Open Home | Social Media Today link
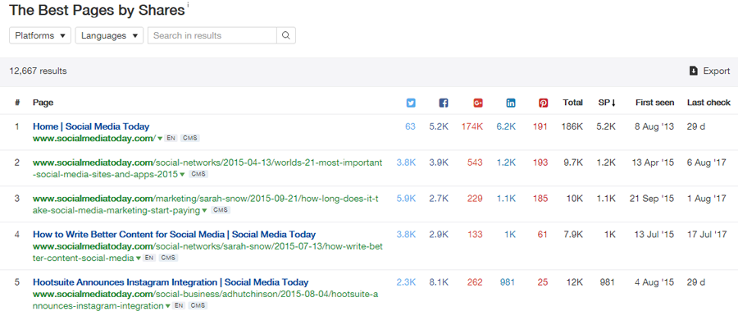This screenshot has height=316, width=738. tap(91, 126)
